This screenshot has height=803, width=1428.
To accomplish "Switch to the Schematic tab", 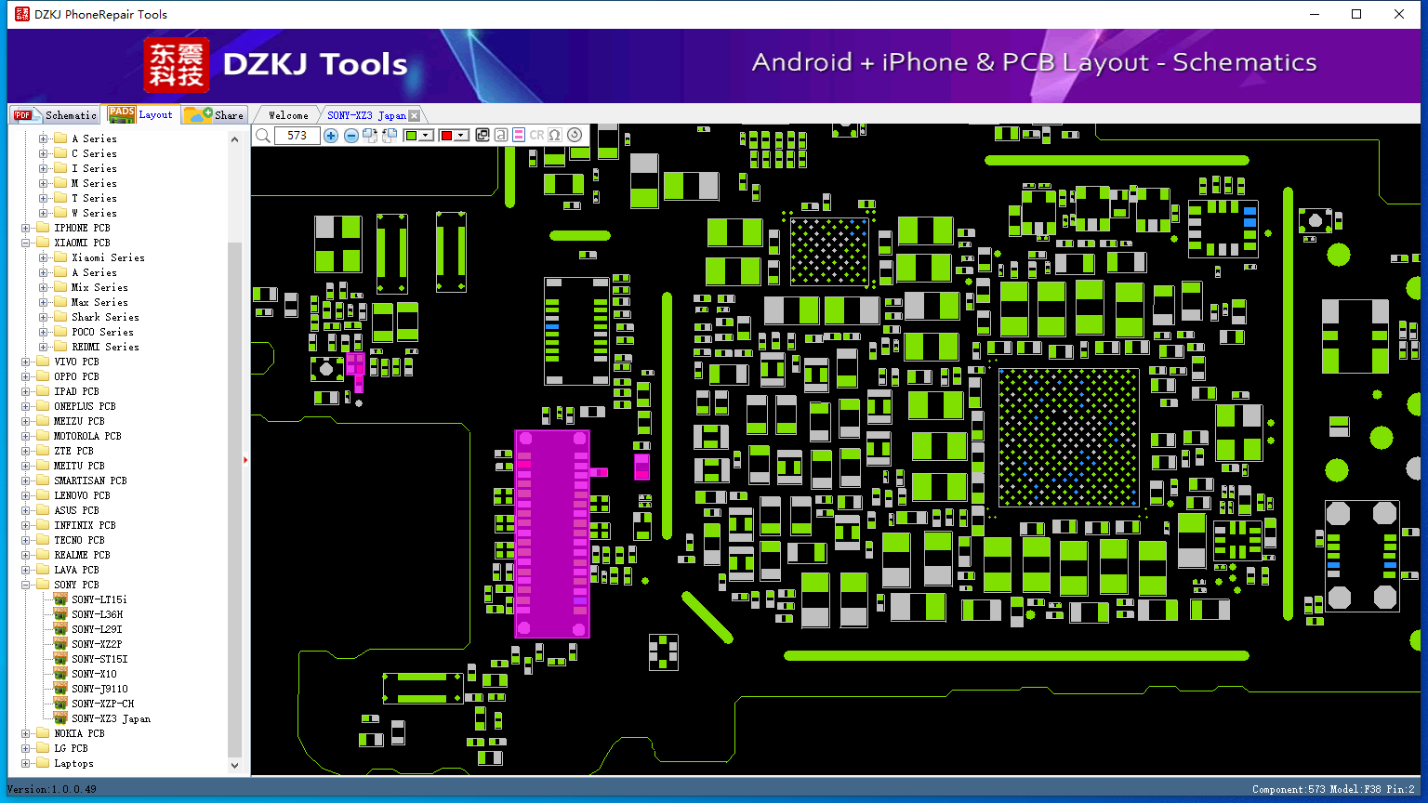I will (x=56, y=115).
